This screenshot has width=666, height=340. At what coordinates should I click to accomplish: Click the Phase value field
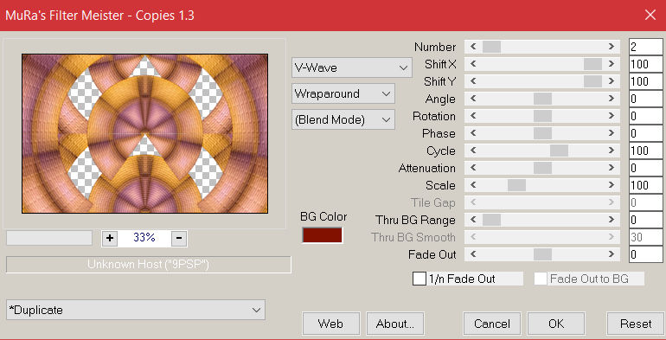(645, 133)
